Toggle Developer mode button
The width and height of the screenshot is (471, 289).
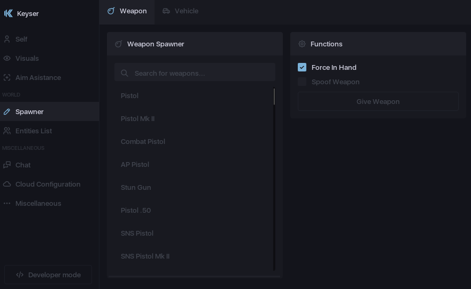[48, 275]
